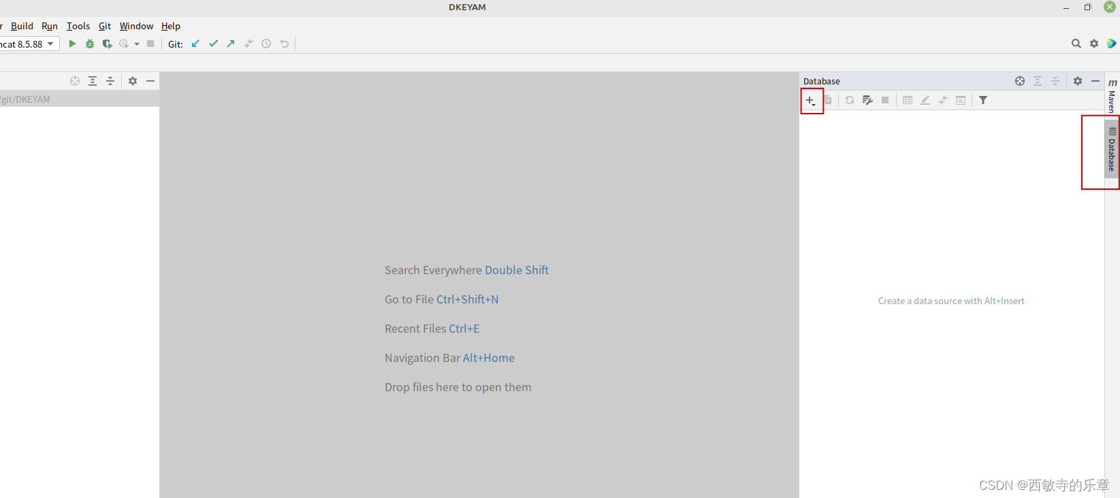Open Database panel options gear
The height and width of the screenshot is (498, 1120).
(1078, 81)
